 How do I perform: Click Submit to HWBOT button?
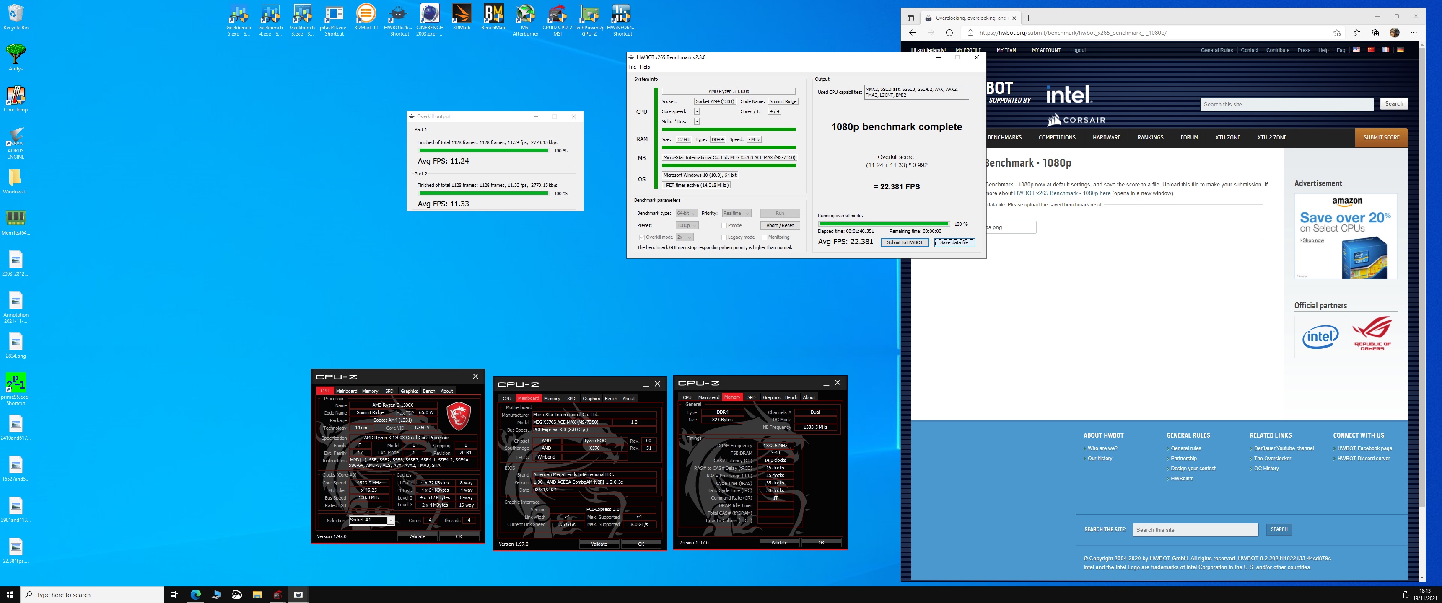(x=905, y=242)
